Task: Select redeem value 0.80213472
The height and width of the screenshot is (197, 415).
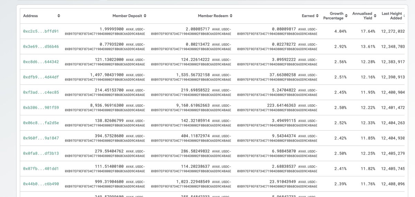Action: tap(197, 44)
